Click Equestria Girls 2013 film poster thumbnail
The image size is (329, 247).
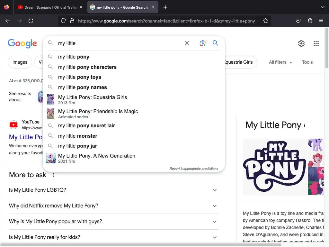coord(50,99)
